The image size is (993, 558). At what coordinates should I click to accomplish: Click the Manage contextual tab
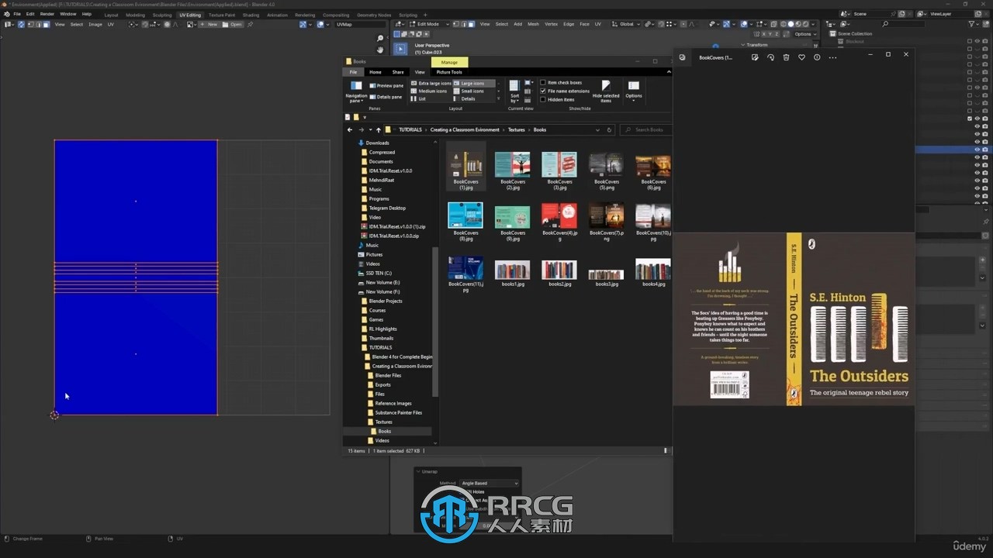[x=449, y=62]
